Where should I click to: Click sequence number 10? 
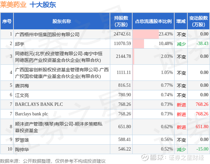(x=10, y=149)
